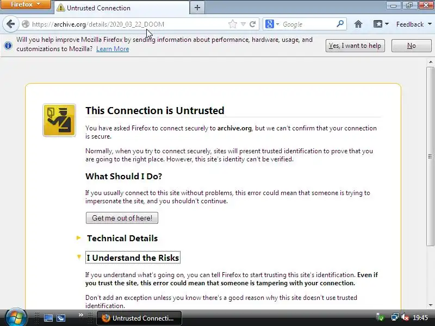Go to the Home page
The height and width of the screenshot is (326, 435).
[x=358, y=24]
